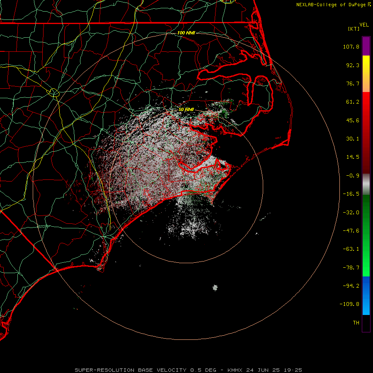Click the 50 NMI range ring label

186,109
